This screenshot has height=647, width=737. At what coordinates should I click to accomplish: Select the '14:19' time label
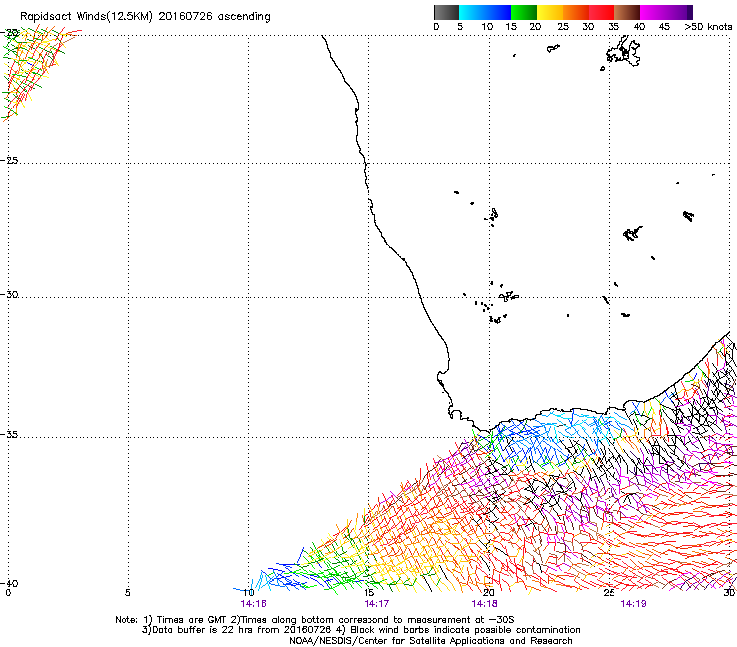click(x=633, y=604)
